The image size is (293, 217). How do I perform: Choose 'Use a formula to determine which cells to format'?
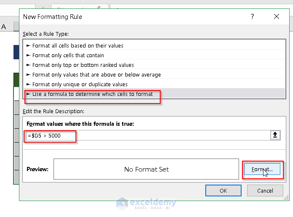point(154,94)
